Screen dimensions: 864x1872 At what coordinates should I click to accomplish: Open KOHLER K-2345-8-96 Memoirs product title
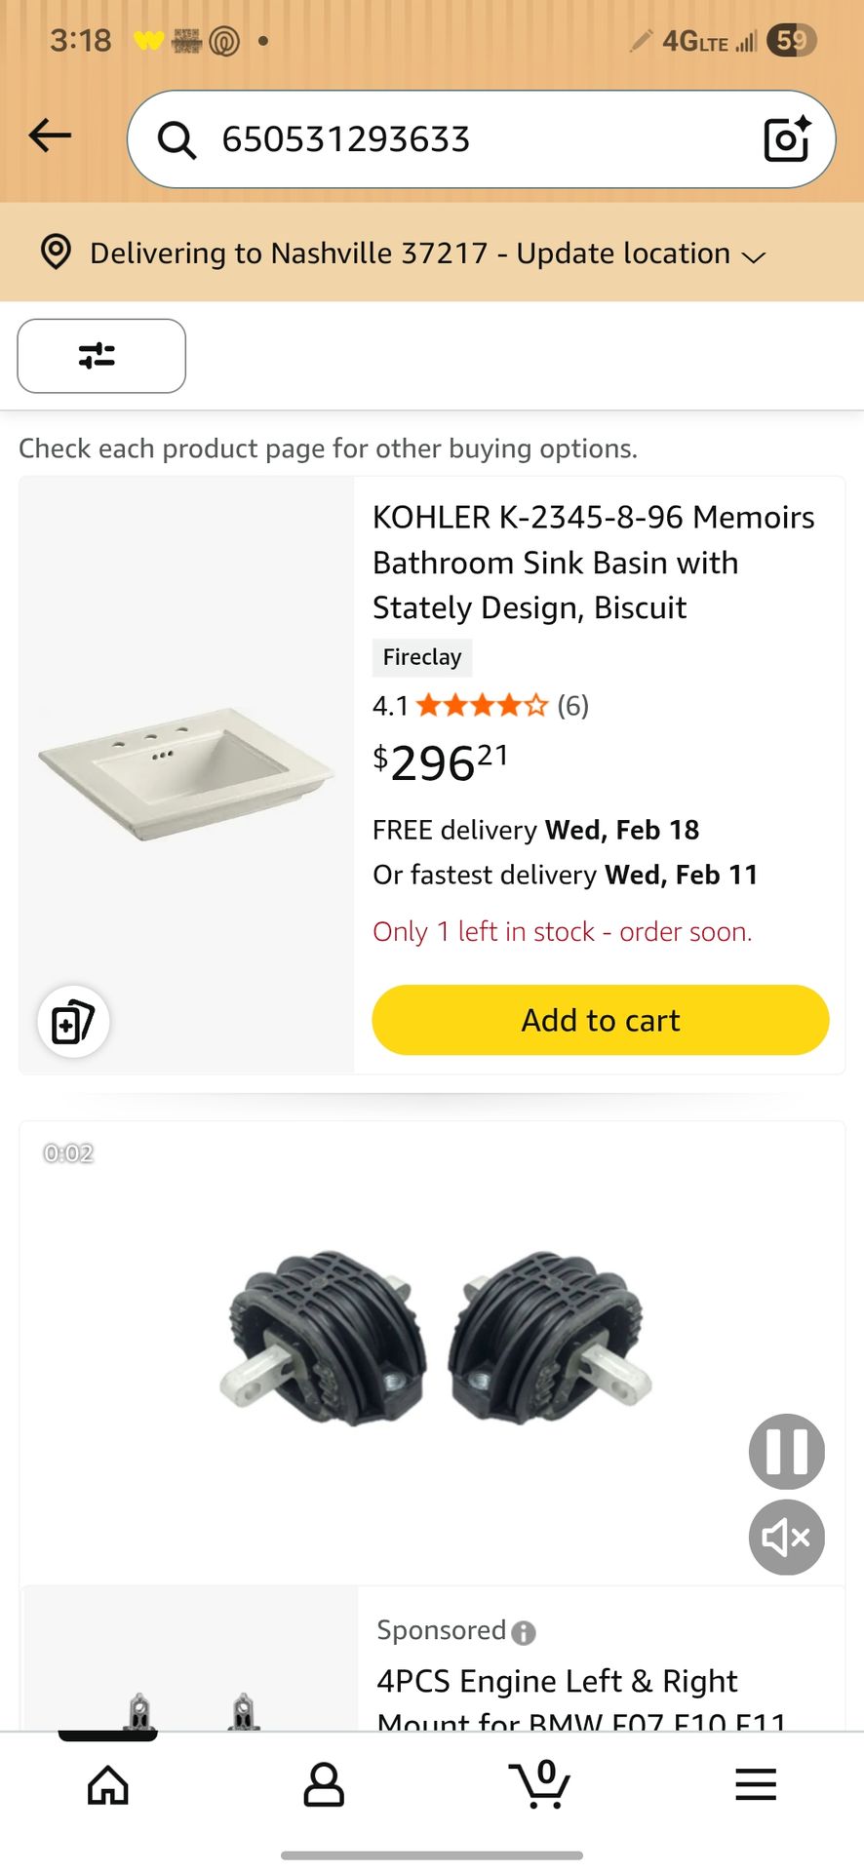593,562
